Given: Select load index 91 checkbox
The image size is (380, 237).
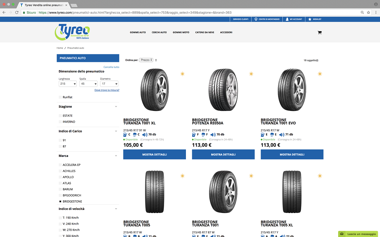Looking at the screenshot, I should coord(60,140).
